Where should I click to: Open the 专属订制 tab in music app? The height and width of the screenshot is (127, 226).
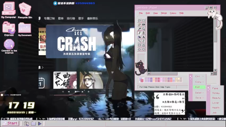coord(49,18)
